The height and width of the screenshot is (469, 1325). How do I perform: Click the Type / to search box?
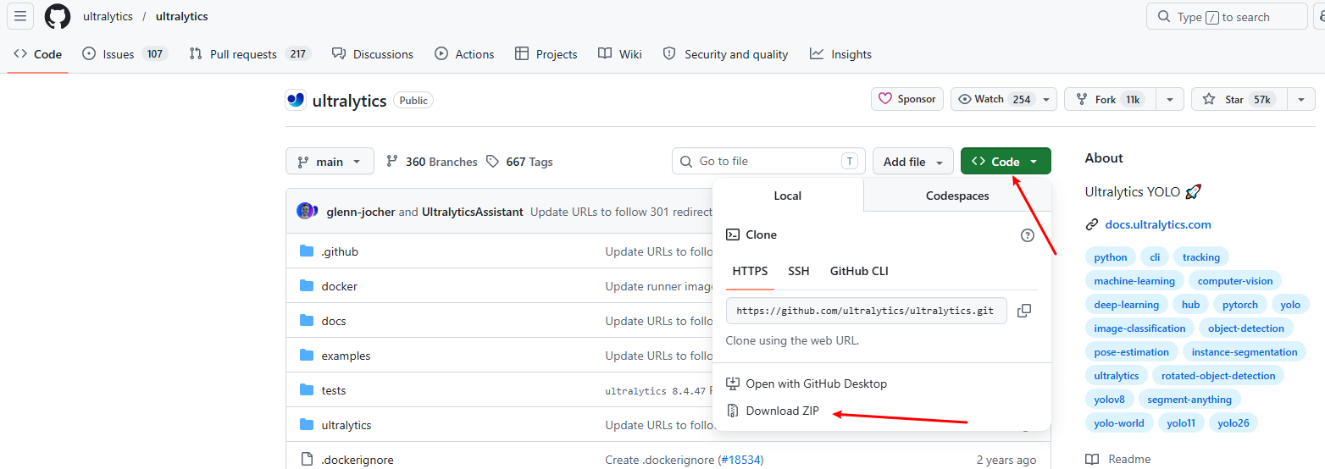[1227, 16]
